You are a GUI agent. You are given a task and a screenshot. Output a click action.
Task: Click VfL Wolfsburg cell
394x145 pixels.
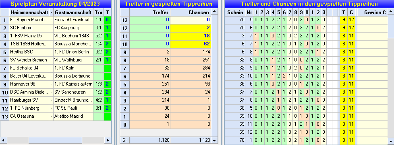coord(73,60)
